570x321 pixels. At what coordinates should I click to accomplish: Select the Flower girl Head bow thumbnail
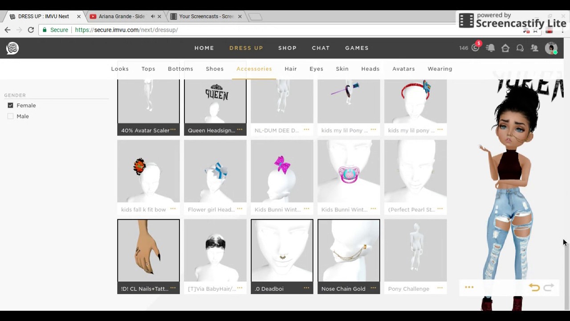[215, 171]
